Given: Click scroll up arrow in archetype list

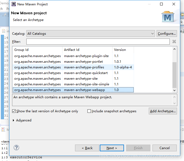Looking at the screenshot, I should click(174, 49).
